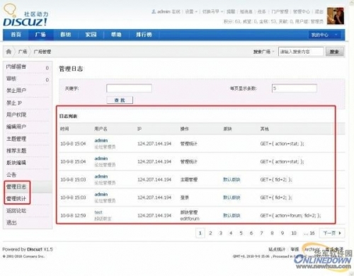Jump to page 16 in pagination

pyautogui.click(x=312, y=233)
